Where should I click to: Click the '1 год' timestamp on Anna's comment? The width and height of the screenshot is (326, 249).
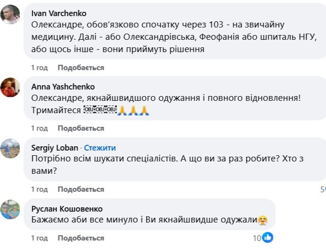tap(39, 128)
